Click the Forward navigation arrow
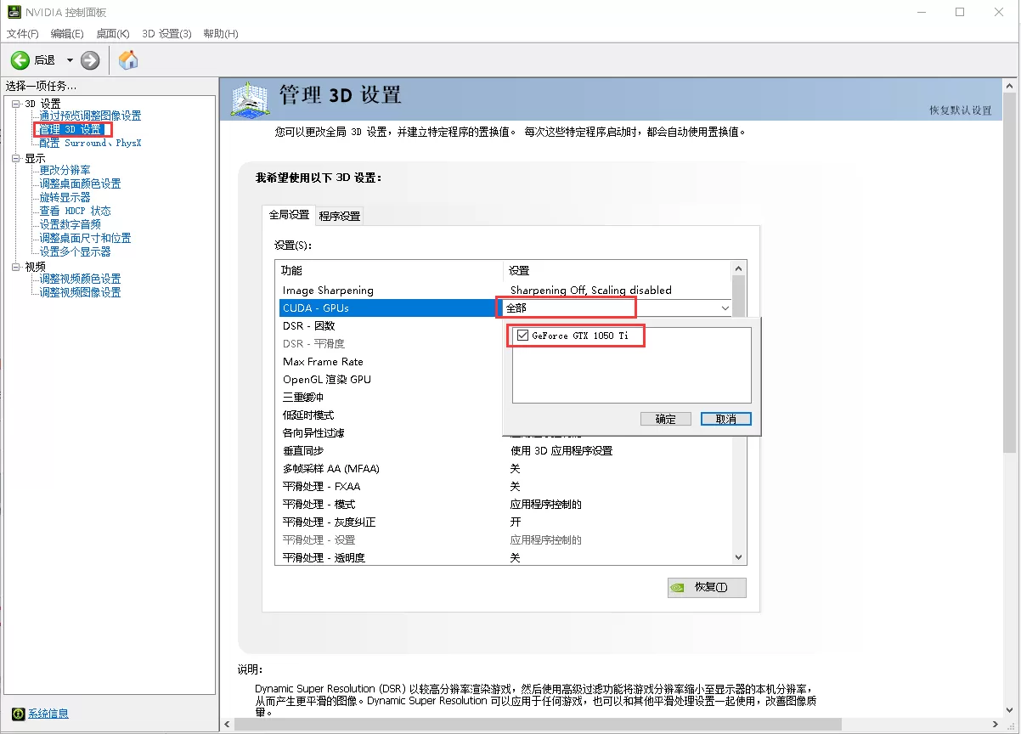 90,59
